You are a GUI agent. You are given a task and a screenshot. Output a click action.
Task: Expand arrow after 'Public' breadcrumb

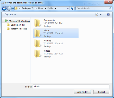click(x=55, y=8)
